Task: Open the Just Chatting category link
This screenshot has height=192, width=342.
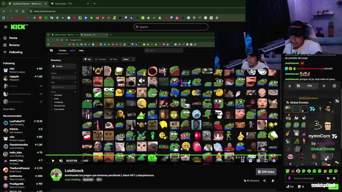Action: pyautogui.click(x=72, y=179)
